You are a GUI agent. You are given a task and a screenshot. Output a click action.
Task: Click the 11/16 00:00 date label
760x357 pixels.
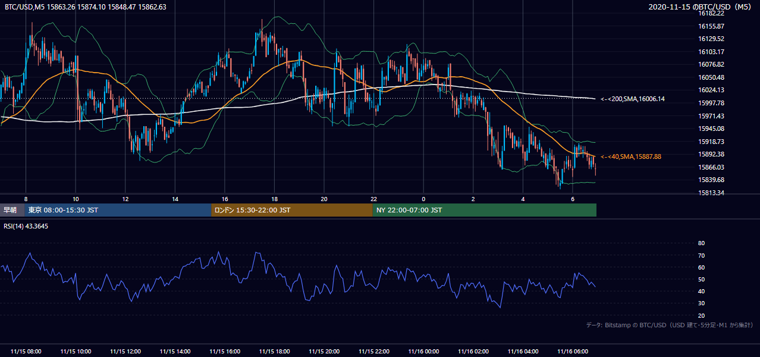click(x=423, y=352)
